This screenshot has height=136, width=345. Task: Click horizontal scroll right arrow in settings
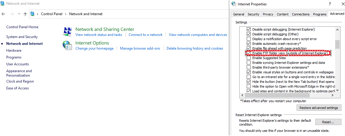click(x=333, y=95)
